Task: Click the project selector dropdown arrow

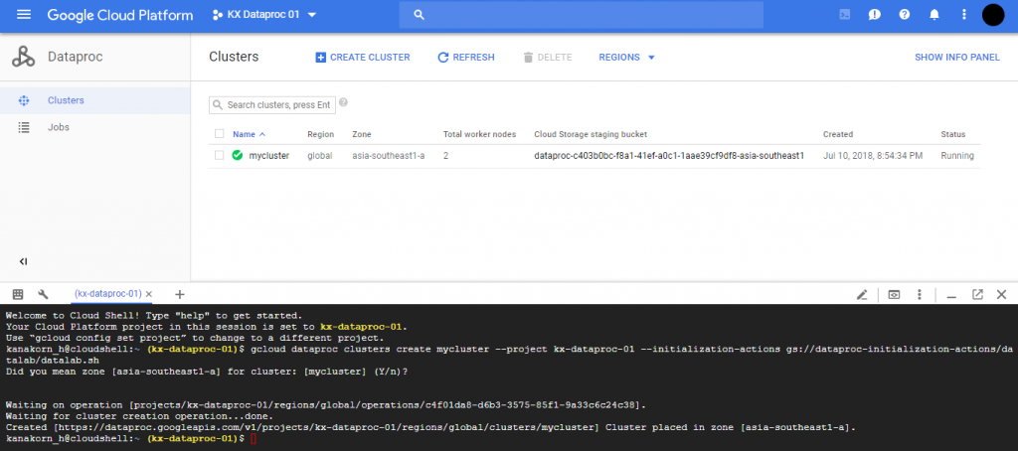Action: click(x=311, y=15)
